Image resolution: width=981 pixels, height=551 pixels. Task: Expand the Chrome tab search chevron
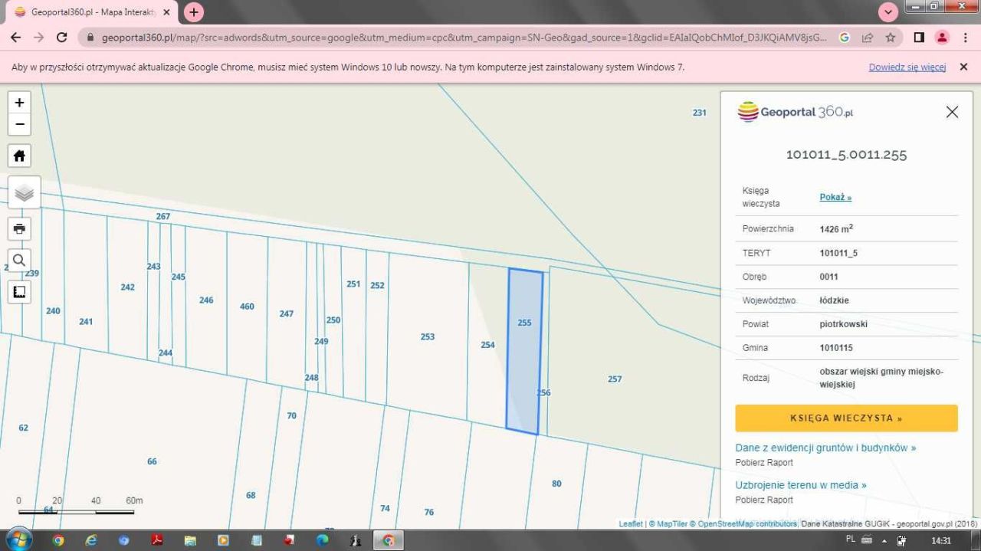click(x=888, y=12)
